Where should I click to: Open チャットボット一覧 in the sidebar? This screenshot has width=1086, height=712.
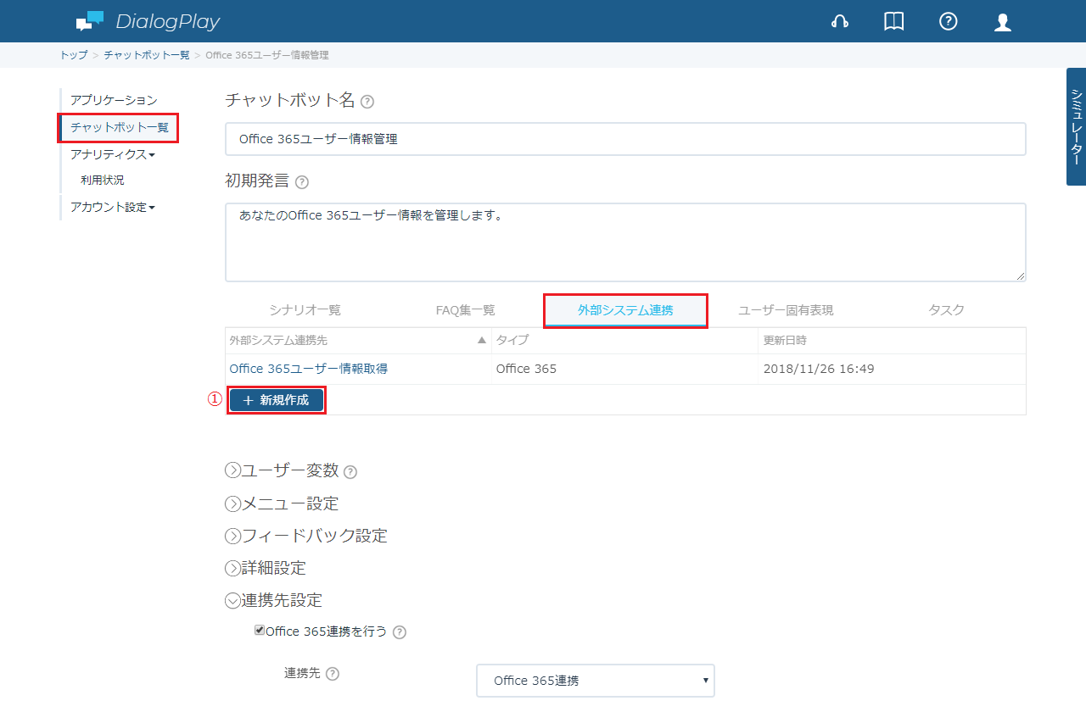point(120,128)
